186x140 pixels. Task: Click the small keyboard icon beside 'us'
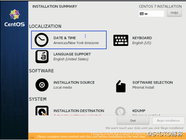click(142, 14)
